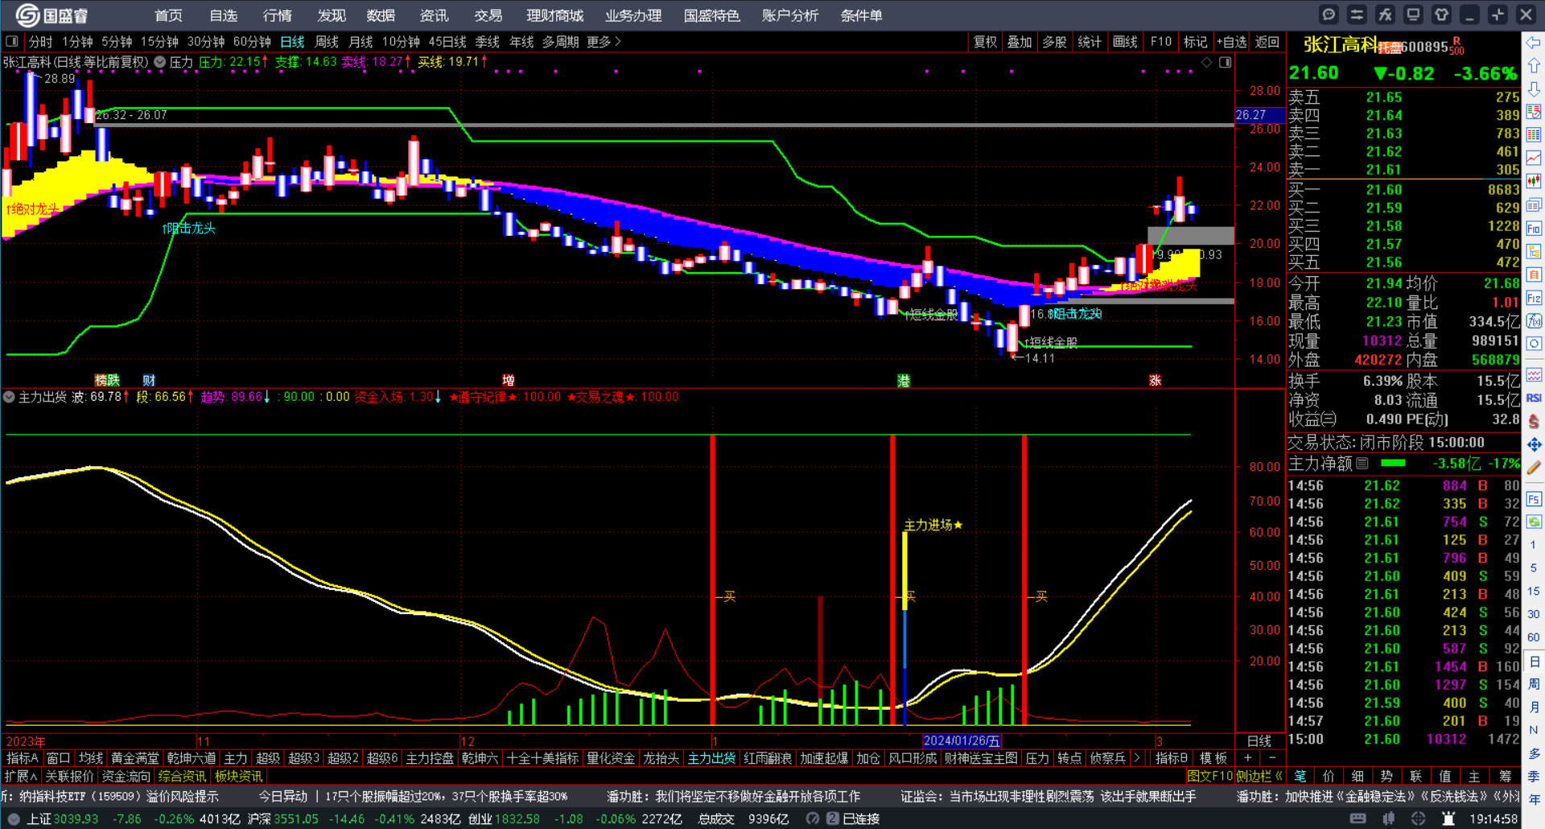This screenshot has height=829, width=1545.
Task: Toggle the list icon beside 主力净额
Action: point(1362,464)
